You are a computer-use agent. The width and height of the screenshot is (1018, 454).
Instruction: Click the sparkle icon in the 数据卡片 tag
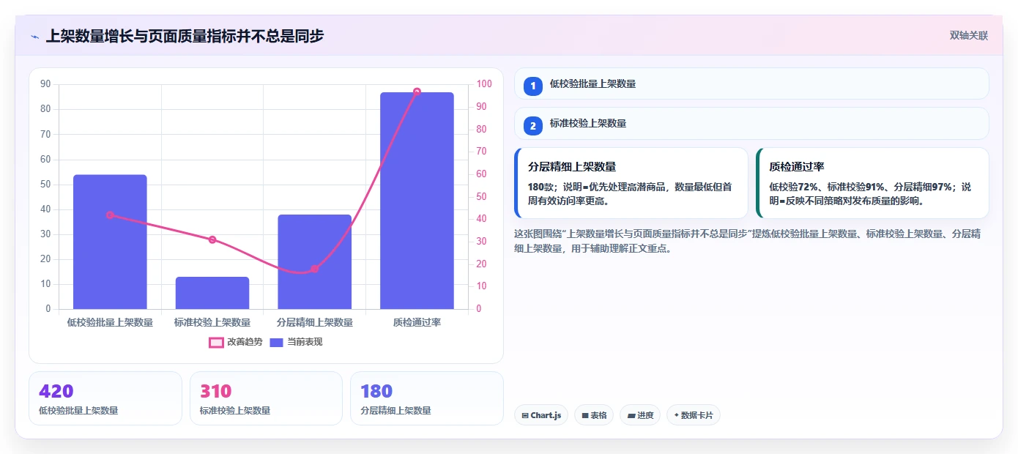pyautogui.click(x=676, y=415)
